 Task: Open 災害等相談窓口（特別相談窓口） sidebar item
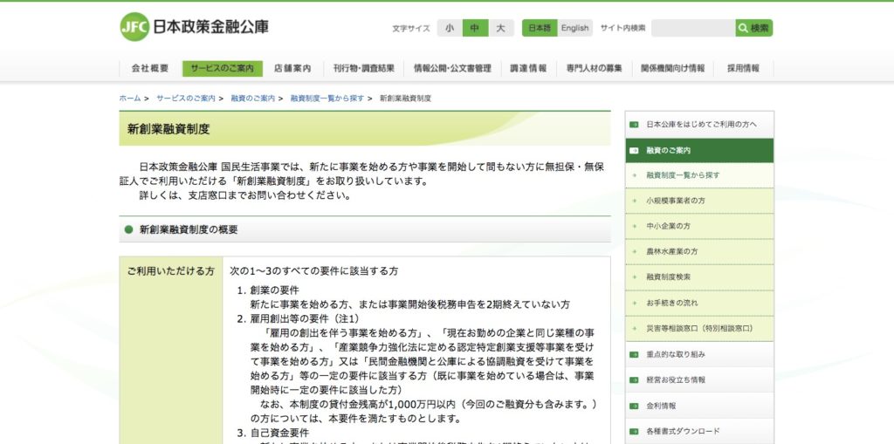(x=699, y=329)
